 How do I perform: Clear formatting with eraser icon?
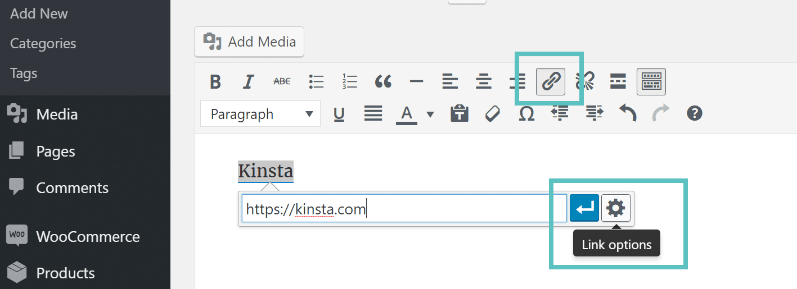click(x=493, y=114)
